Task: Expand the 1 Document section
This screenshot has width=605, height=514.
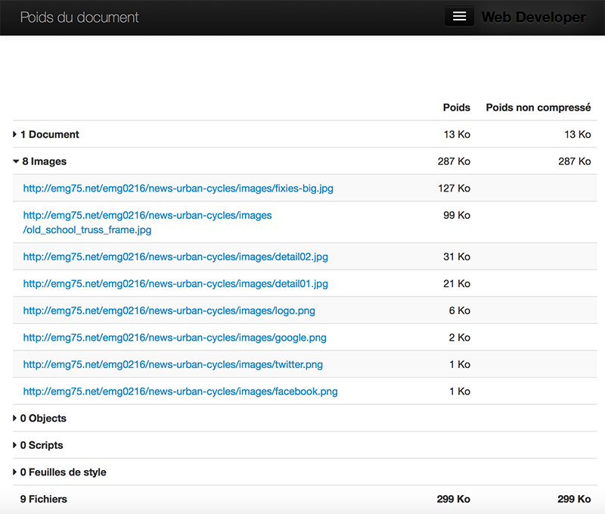Action: (46, 135)
